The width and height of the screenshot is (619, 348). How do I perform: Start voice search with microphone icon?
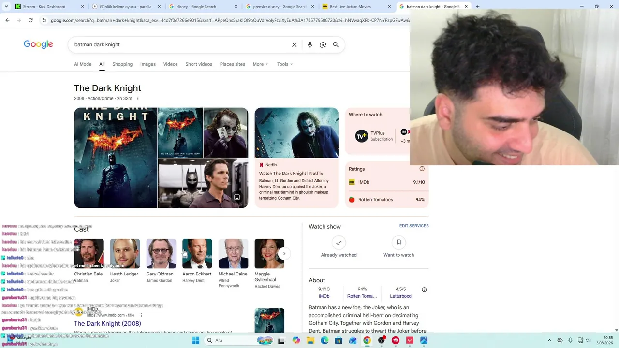pyautogui.click(x=310, y=44)
